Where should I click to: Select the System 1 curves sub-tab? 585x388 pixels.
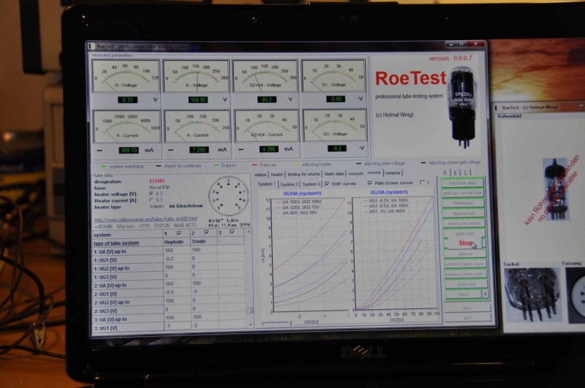coord(266,184)
